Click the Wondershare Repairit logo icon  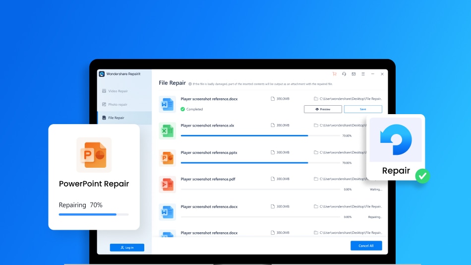pyautogui.click(x=102, y=74)
